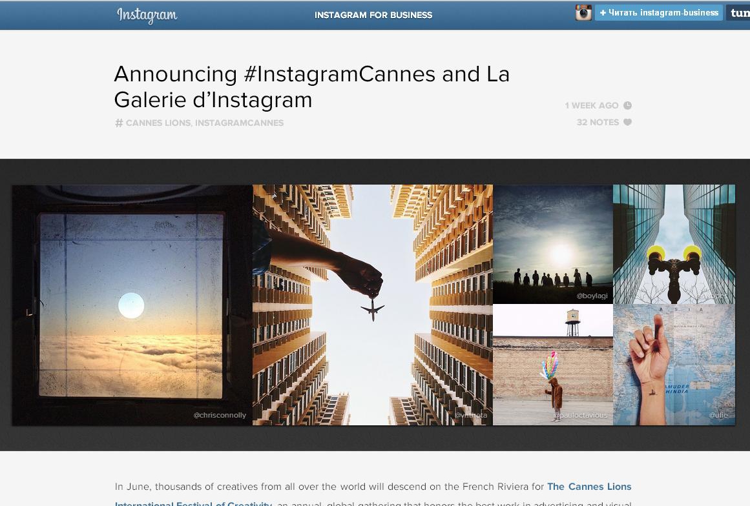Click the hashtag icon beside tags
The width and height of the screenshot is (750, 506).
click(119, 123)
